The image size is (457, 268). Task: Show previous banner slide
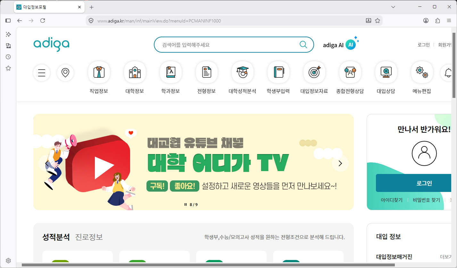pos(47,163)
